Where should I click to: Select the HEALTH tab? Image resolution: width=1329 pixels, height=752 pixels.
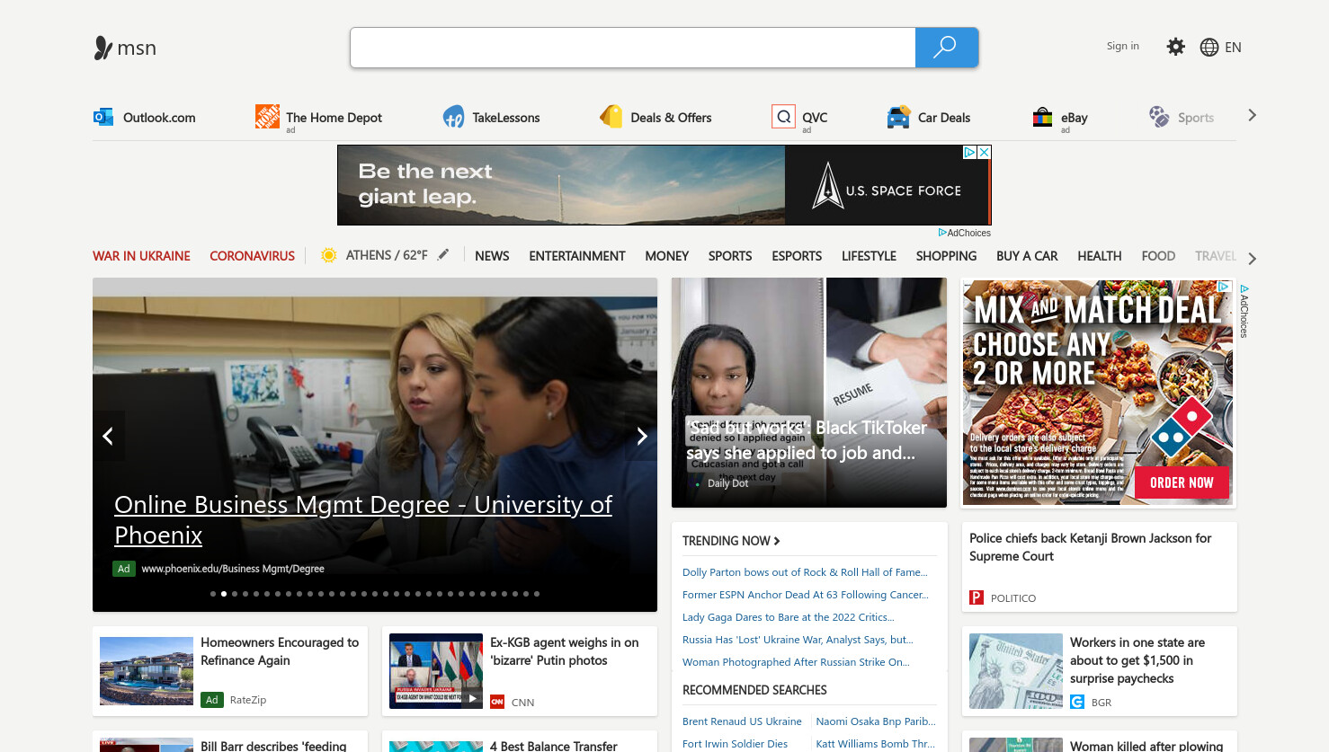click(x=1100, y=256)
